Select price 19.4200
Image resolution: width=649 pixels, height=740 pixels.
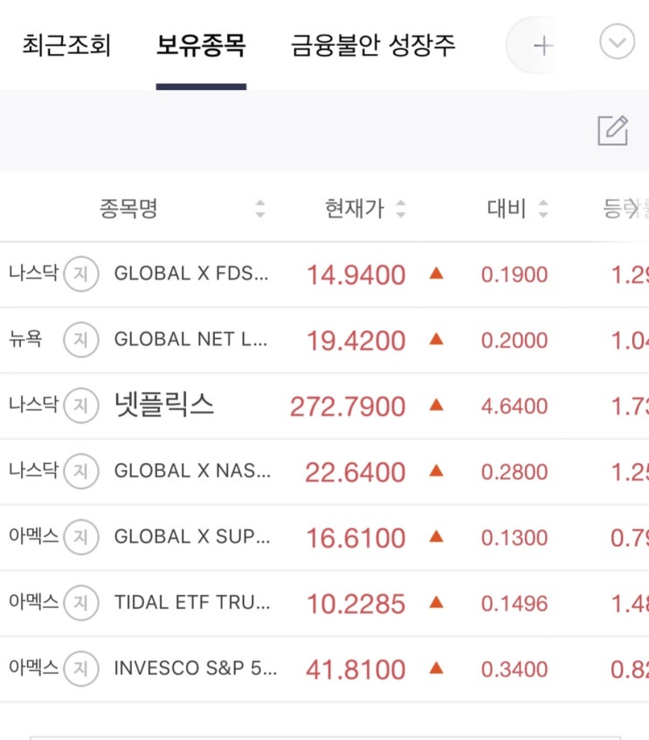[356, 340]
